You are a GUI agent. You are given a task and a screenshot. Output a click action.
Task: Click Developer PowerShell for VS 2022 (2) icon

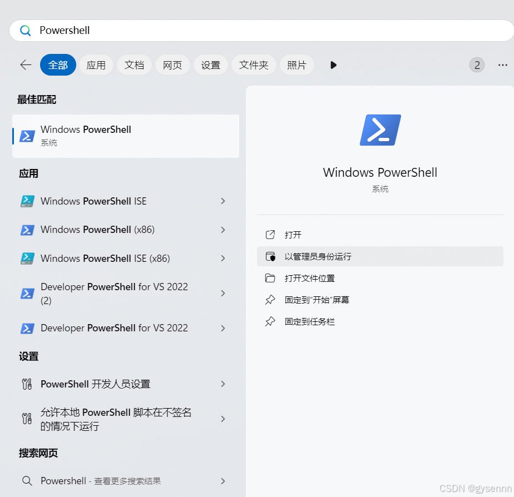coord(27,294)
